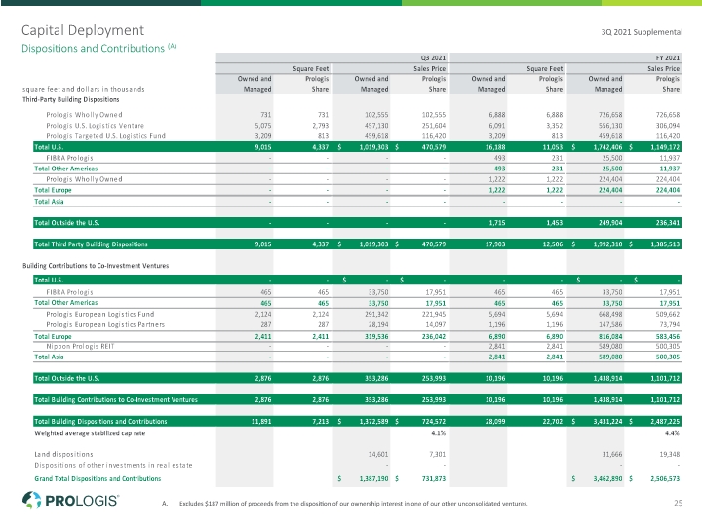Select the value 668,498 in the table

click(610, 314)
